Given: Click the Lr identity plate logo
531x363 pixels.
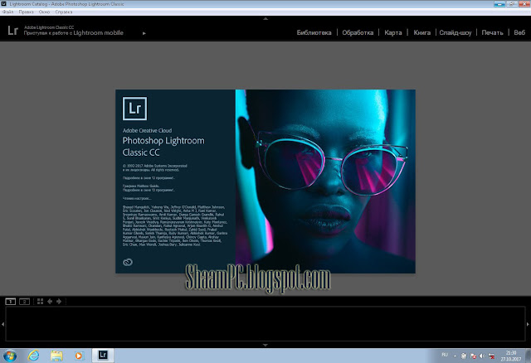Looking at the screenshot, I should click(13, 31).
